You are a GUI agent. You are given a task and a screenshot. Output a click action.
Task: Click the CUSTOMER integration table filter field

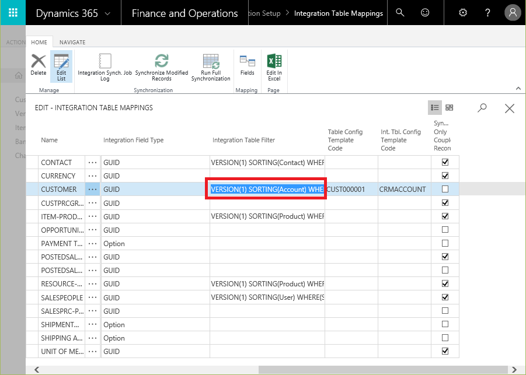267,190
